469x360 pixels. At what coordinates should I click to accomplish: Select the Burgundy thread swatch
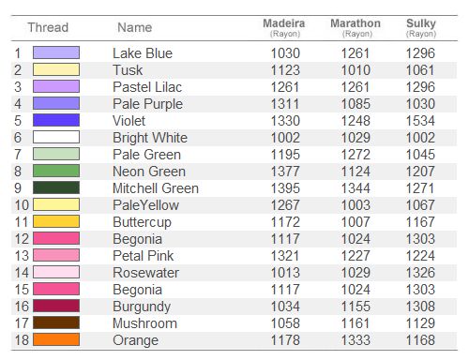click(56, 306)
